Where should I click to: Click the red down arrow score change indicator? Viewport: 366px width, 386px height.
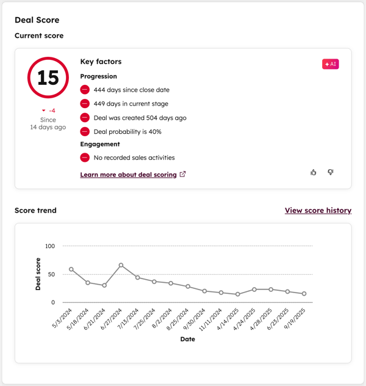click(44, 111)
